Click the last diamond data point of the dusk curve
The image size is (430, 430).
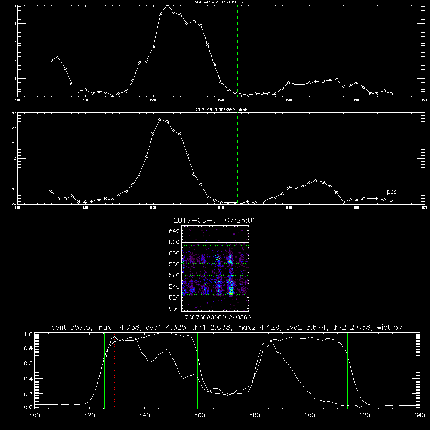391,200
